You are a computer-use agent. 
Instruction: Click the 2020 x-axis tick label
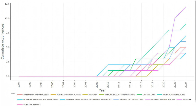tap(164, 84)
